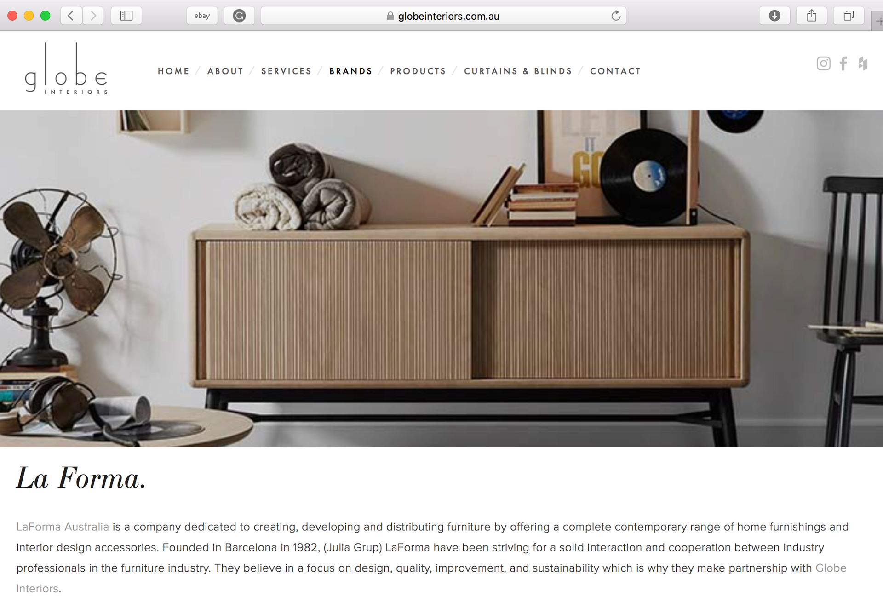
Task: Reload the page with refresh icon
Action: click(x=616, y=16)
